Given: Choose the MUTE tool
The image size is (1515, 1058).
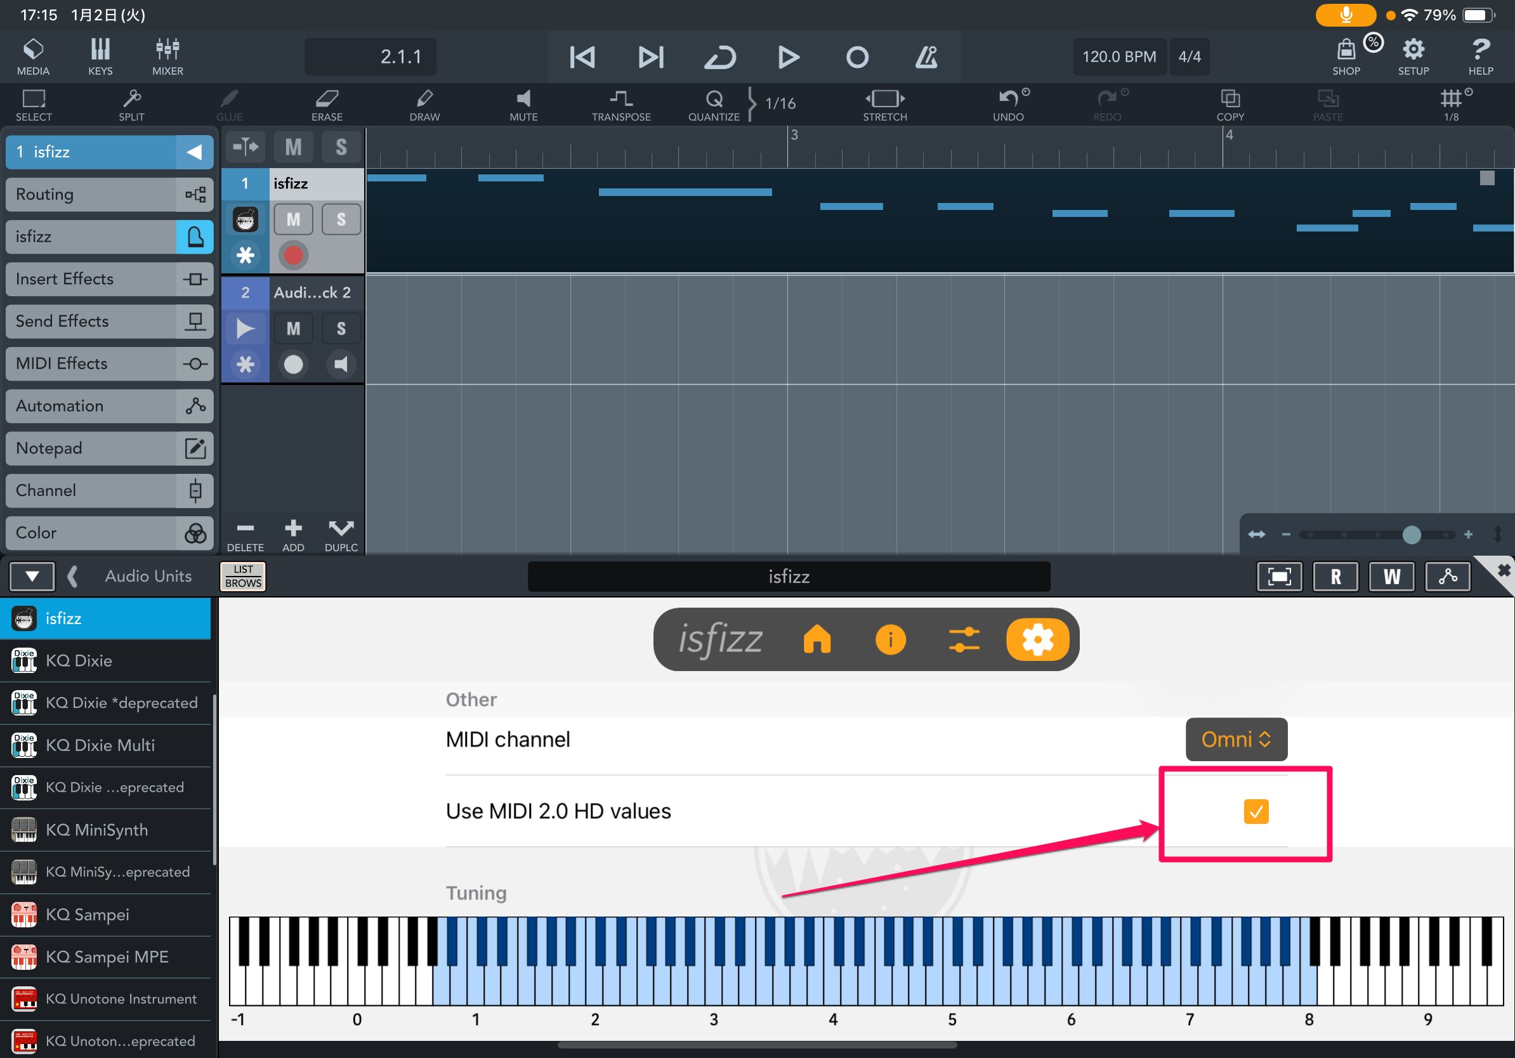Looking at the screenshot, I should click(523, 105).
